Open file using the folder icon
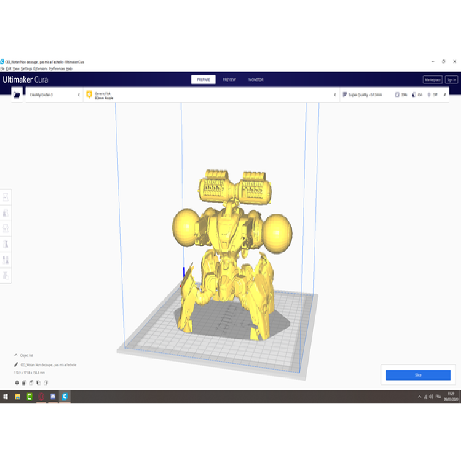 click(17, 95)
